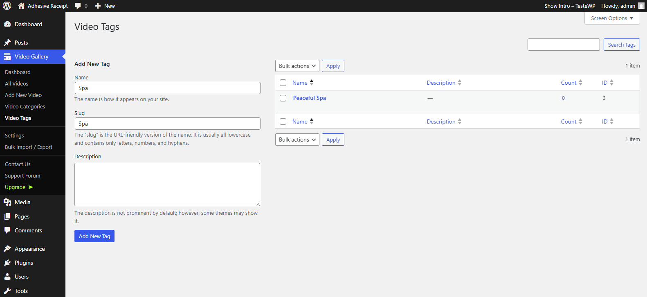
Task: Expand the Screen Options panel
Action: (612, 18)
